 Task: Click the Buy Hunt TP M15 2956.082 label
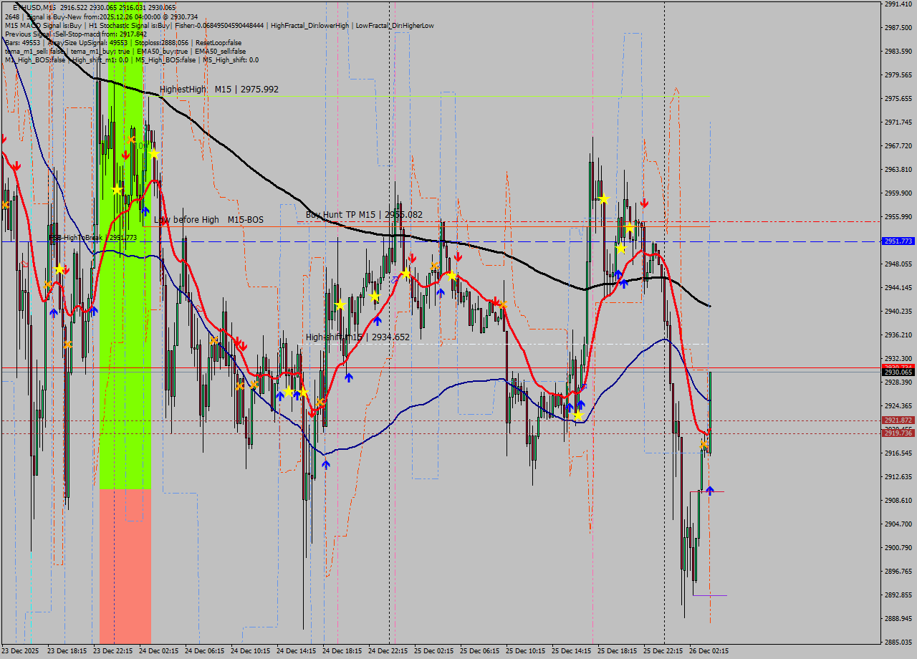364,213
